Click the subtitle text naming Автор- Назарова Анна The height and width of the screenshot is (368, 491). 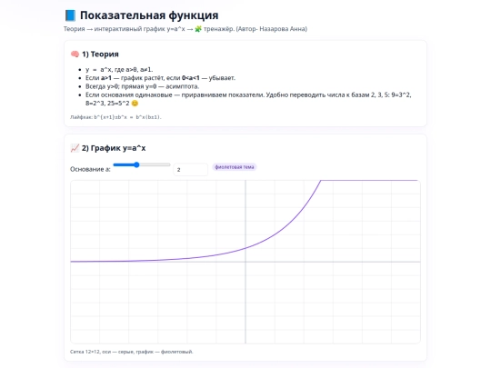pyautogui.click(x=185, y=29)
